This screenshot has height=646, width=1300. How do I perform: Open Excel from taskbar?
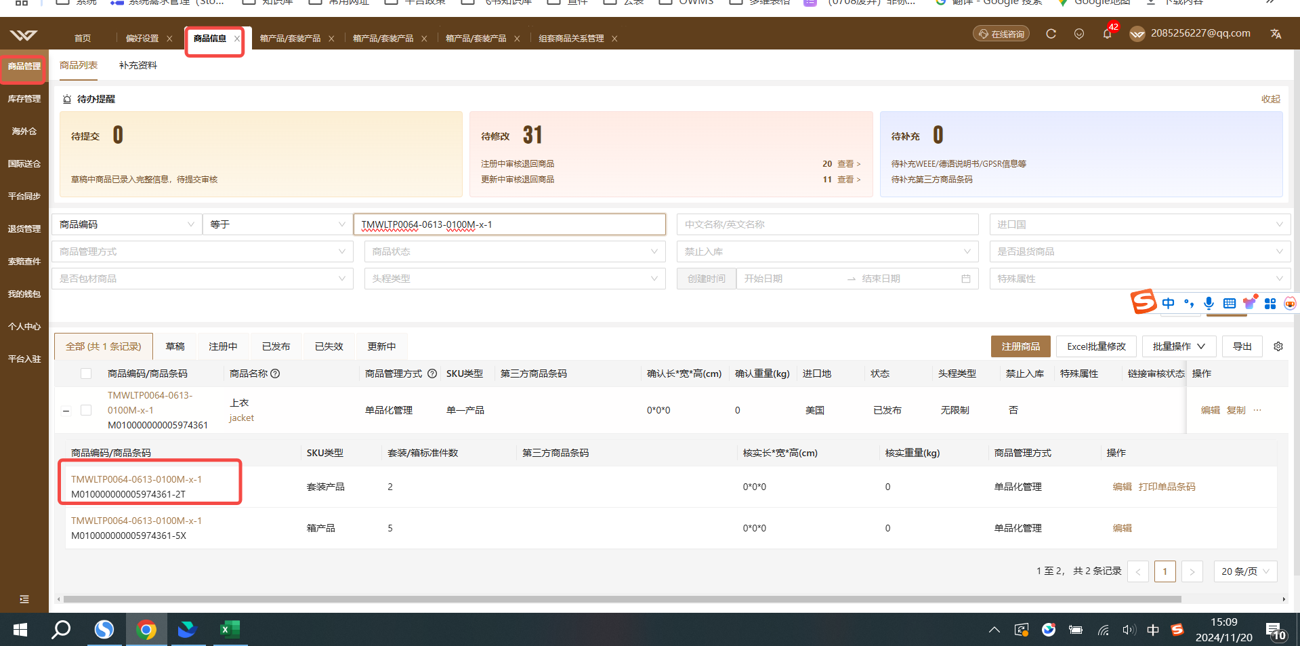pyautogui.click(x=230, y=630)
